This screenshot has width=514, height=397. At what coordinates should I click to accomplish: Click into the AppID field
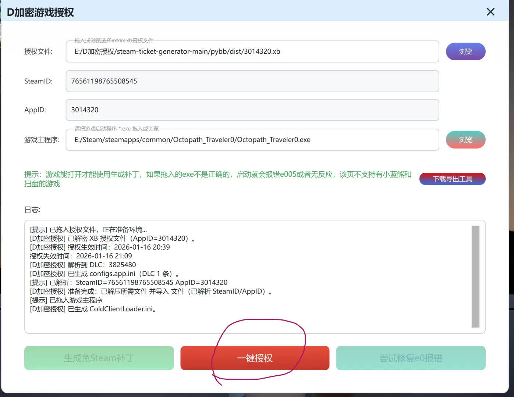tap(252, 110)
